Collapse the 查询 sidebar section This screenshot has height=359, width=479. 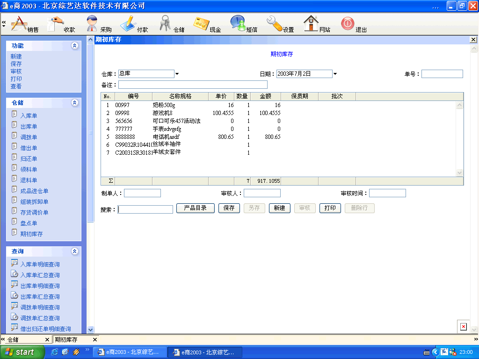point(74,251)
